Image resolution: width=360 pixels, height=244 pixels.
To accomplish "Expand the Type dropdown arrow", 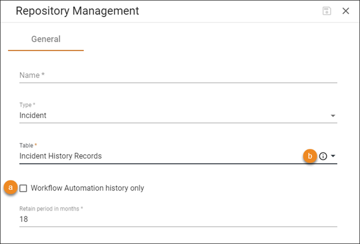I will click(x=333, y=116).
